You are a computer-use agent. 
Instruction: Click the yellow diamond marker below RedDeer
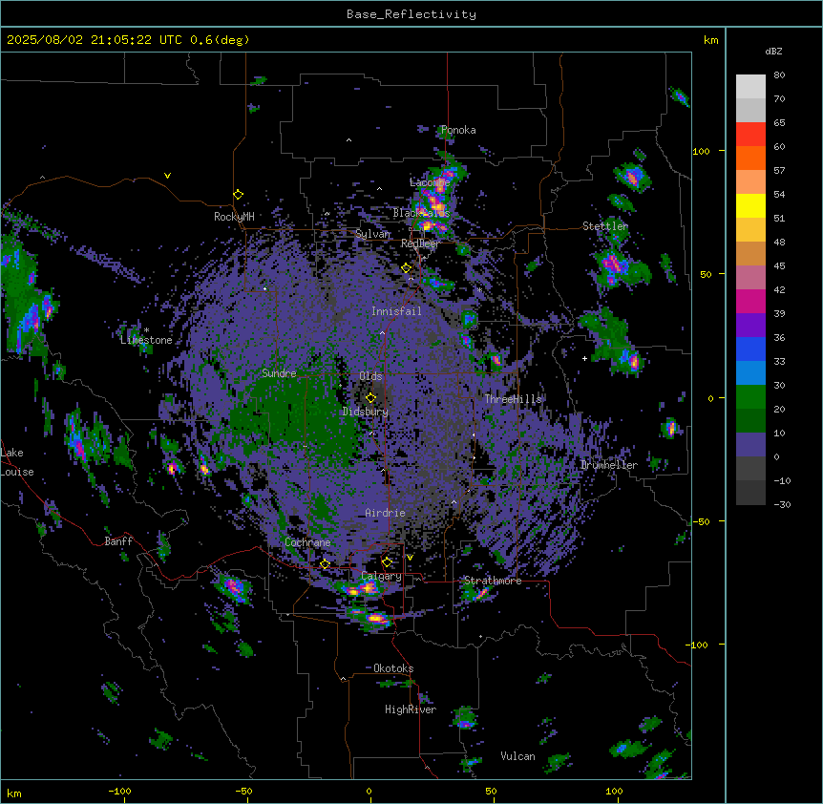point(406,268)
